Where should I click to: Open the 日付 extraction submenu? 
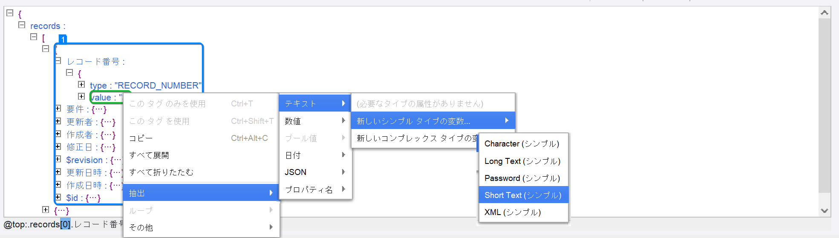[315, 155]
